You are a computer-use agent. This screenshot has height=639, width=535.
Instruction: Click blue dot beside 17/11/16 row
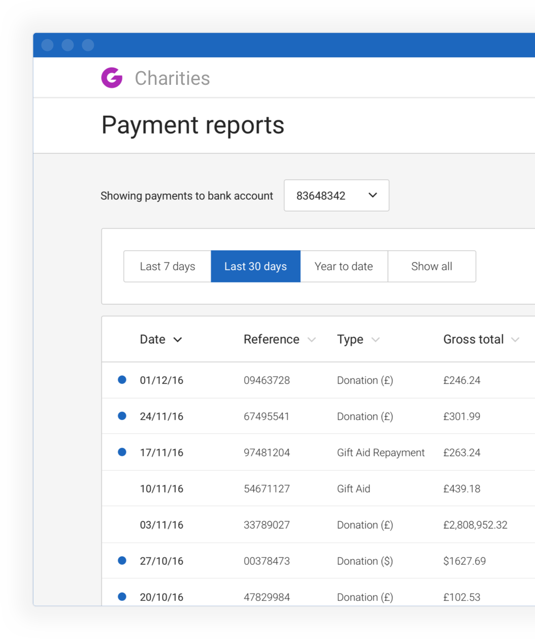122,452
